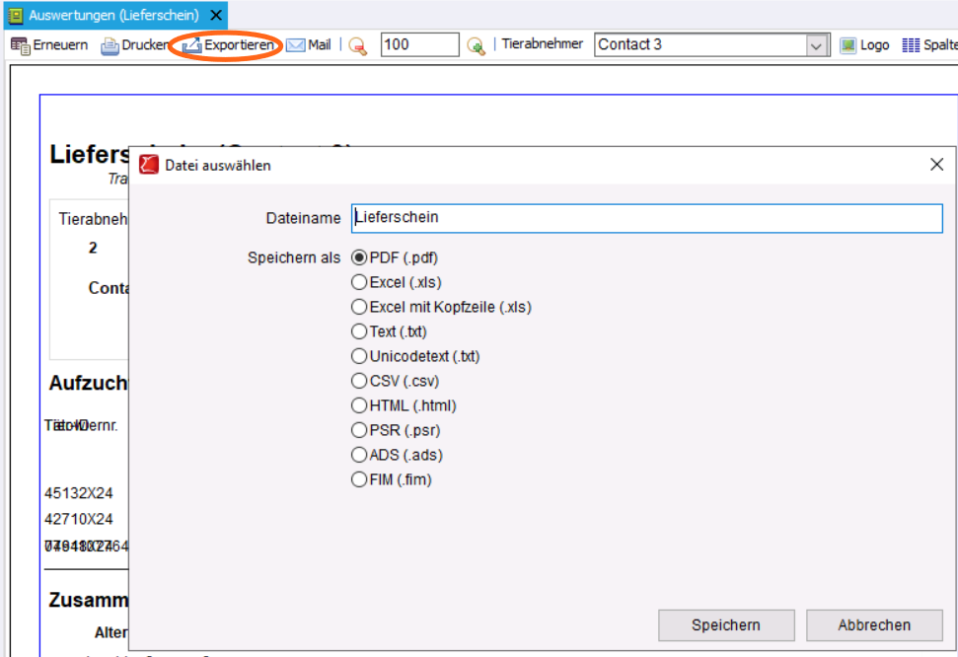Click the zoom out magnifier icon
958x657 pixels.
pos(358,45)
